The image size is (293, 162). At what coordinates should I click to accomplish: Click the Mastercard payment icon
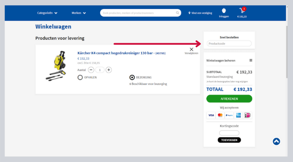220,115
